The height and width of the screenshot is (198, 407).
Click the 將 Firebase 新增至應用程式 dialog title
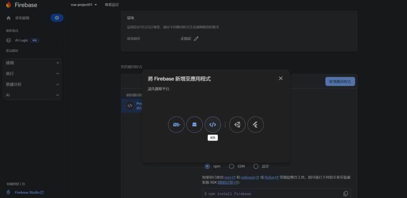(179, 79)
